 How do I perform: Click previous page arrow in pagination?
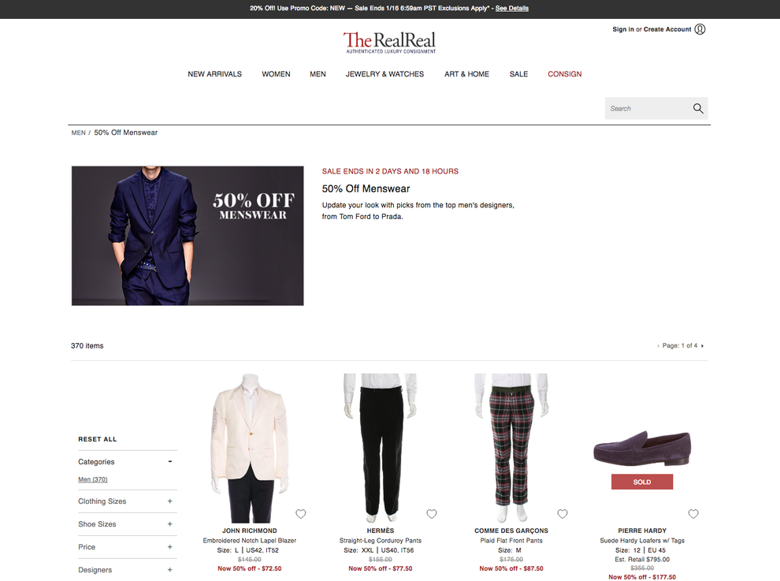click(658, 345)
